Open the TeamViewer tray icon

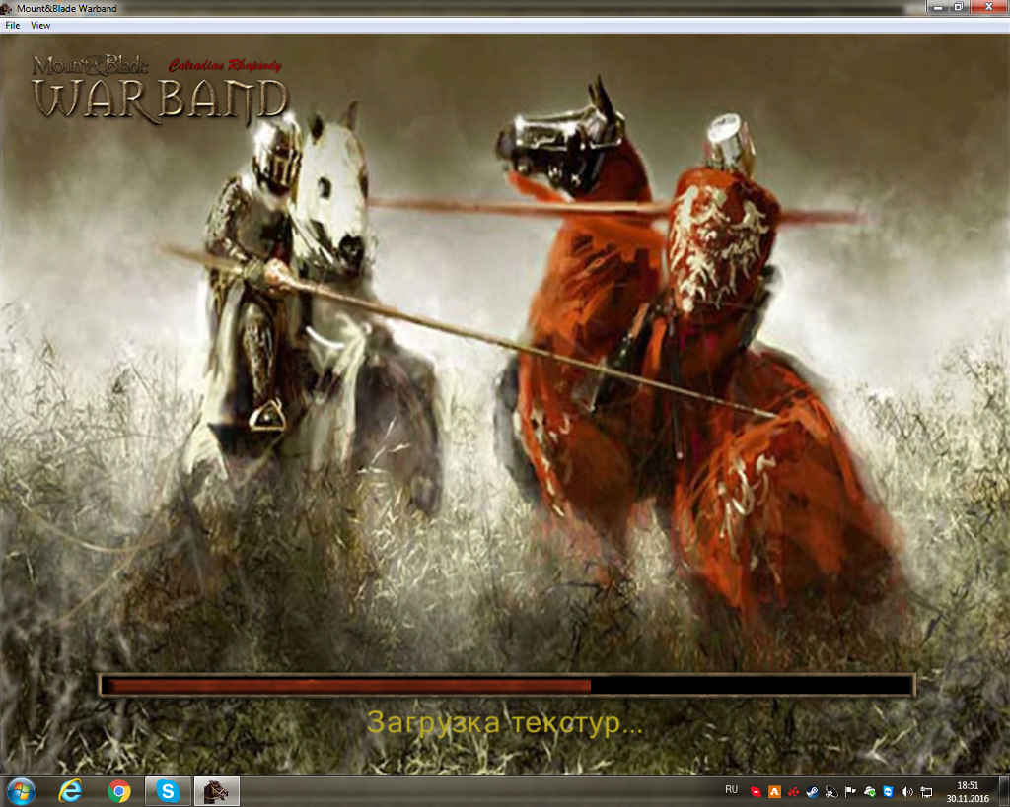point(889,791)
